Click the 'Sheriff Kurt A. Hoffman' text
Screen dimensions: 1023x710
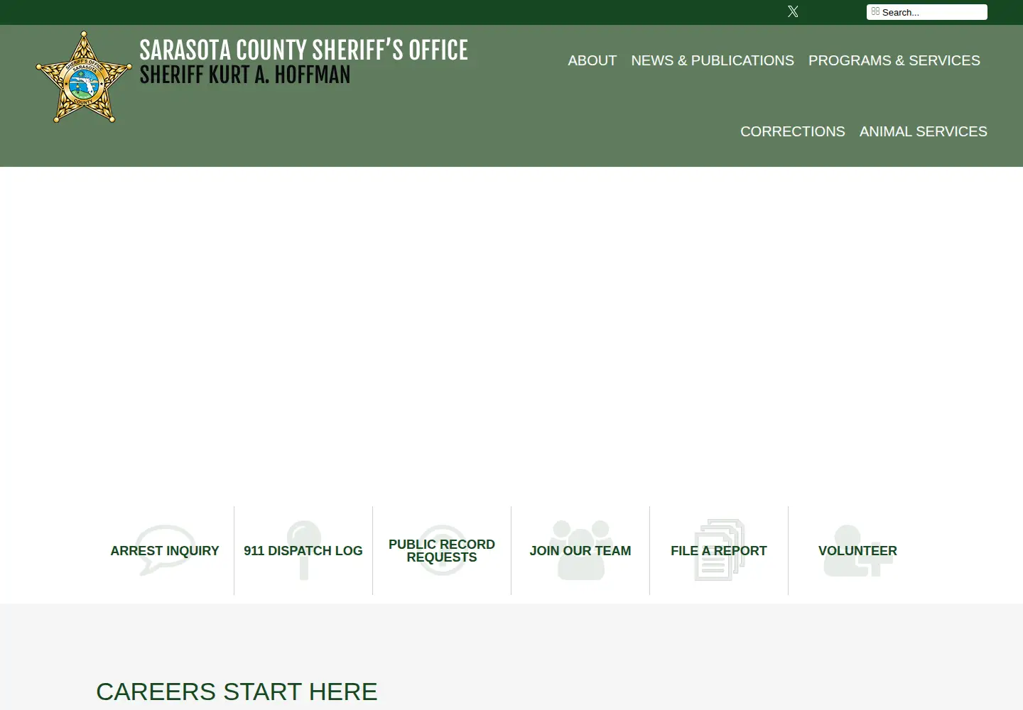(x=245, y=75)
